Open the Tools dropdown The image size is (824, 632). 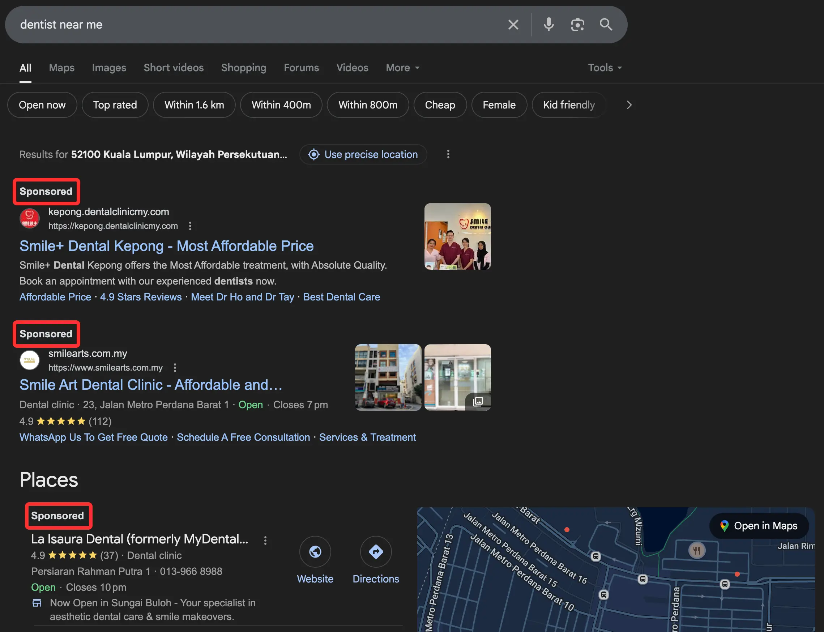(605, 68)
